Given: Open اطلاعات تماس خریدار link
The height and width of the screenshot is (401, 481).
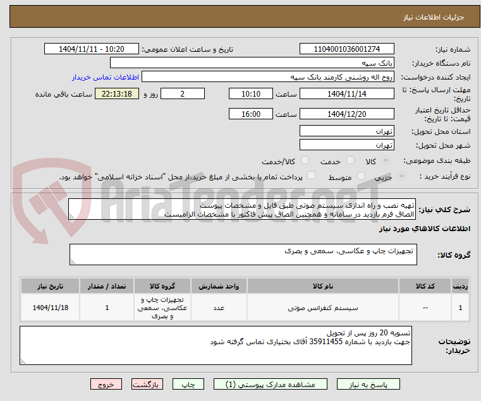Looking at the screenshot, I should tap(106, 77).
